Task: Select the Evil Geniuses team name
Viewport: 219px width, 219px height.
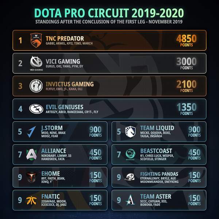Action: pos(65,107)
